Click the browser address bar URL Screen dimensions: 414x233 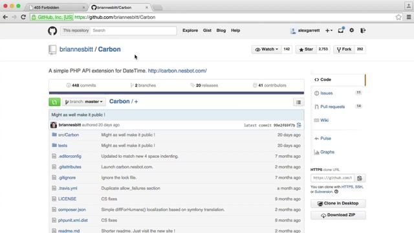click(x=115, y=17)
